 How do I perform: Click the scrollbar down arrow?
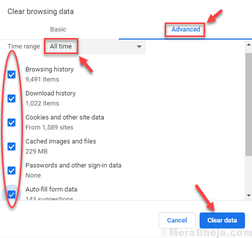coord(249,195)
